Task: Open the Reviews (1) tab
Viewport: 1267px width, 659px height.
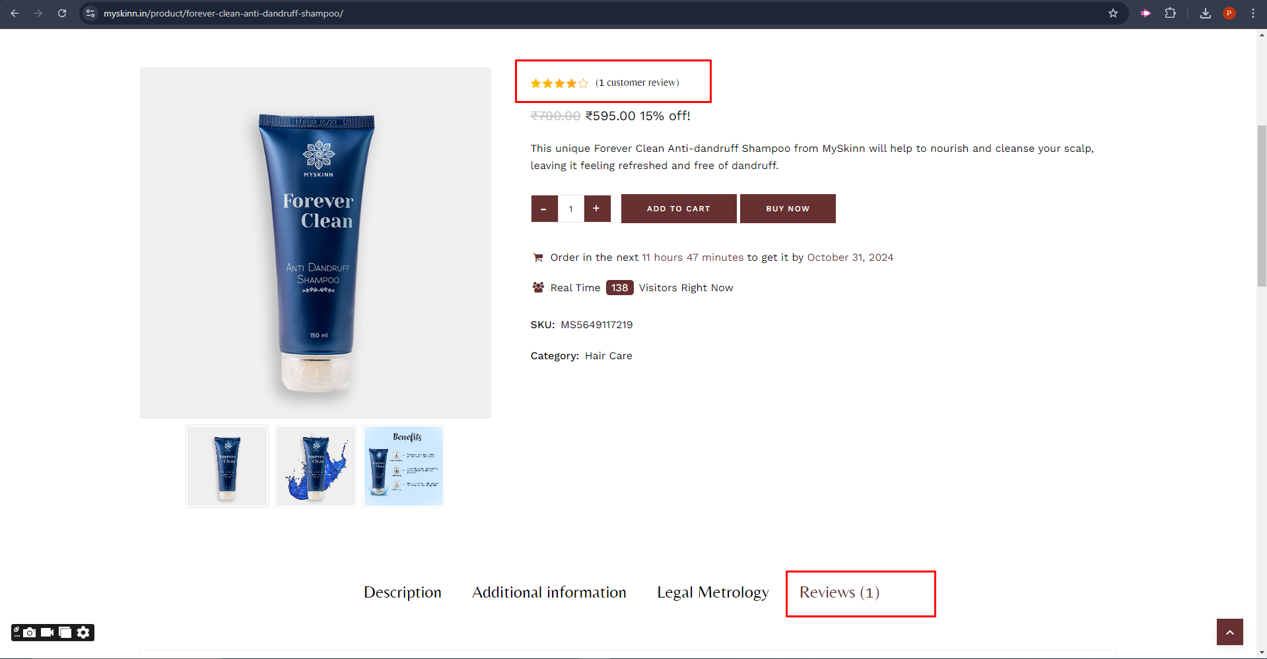Action: click(840, 592)
